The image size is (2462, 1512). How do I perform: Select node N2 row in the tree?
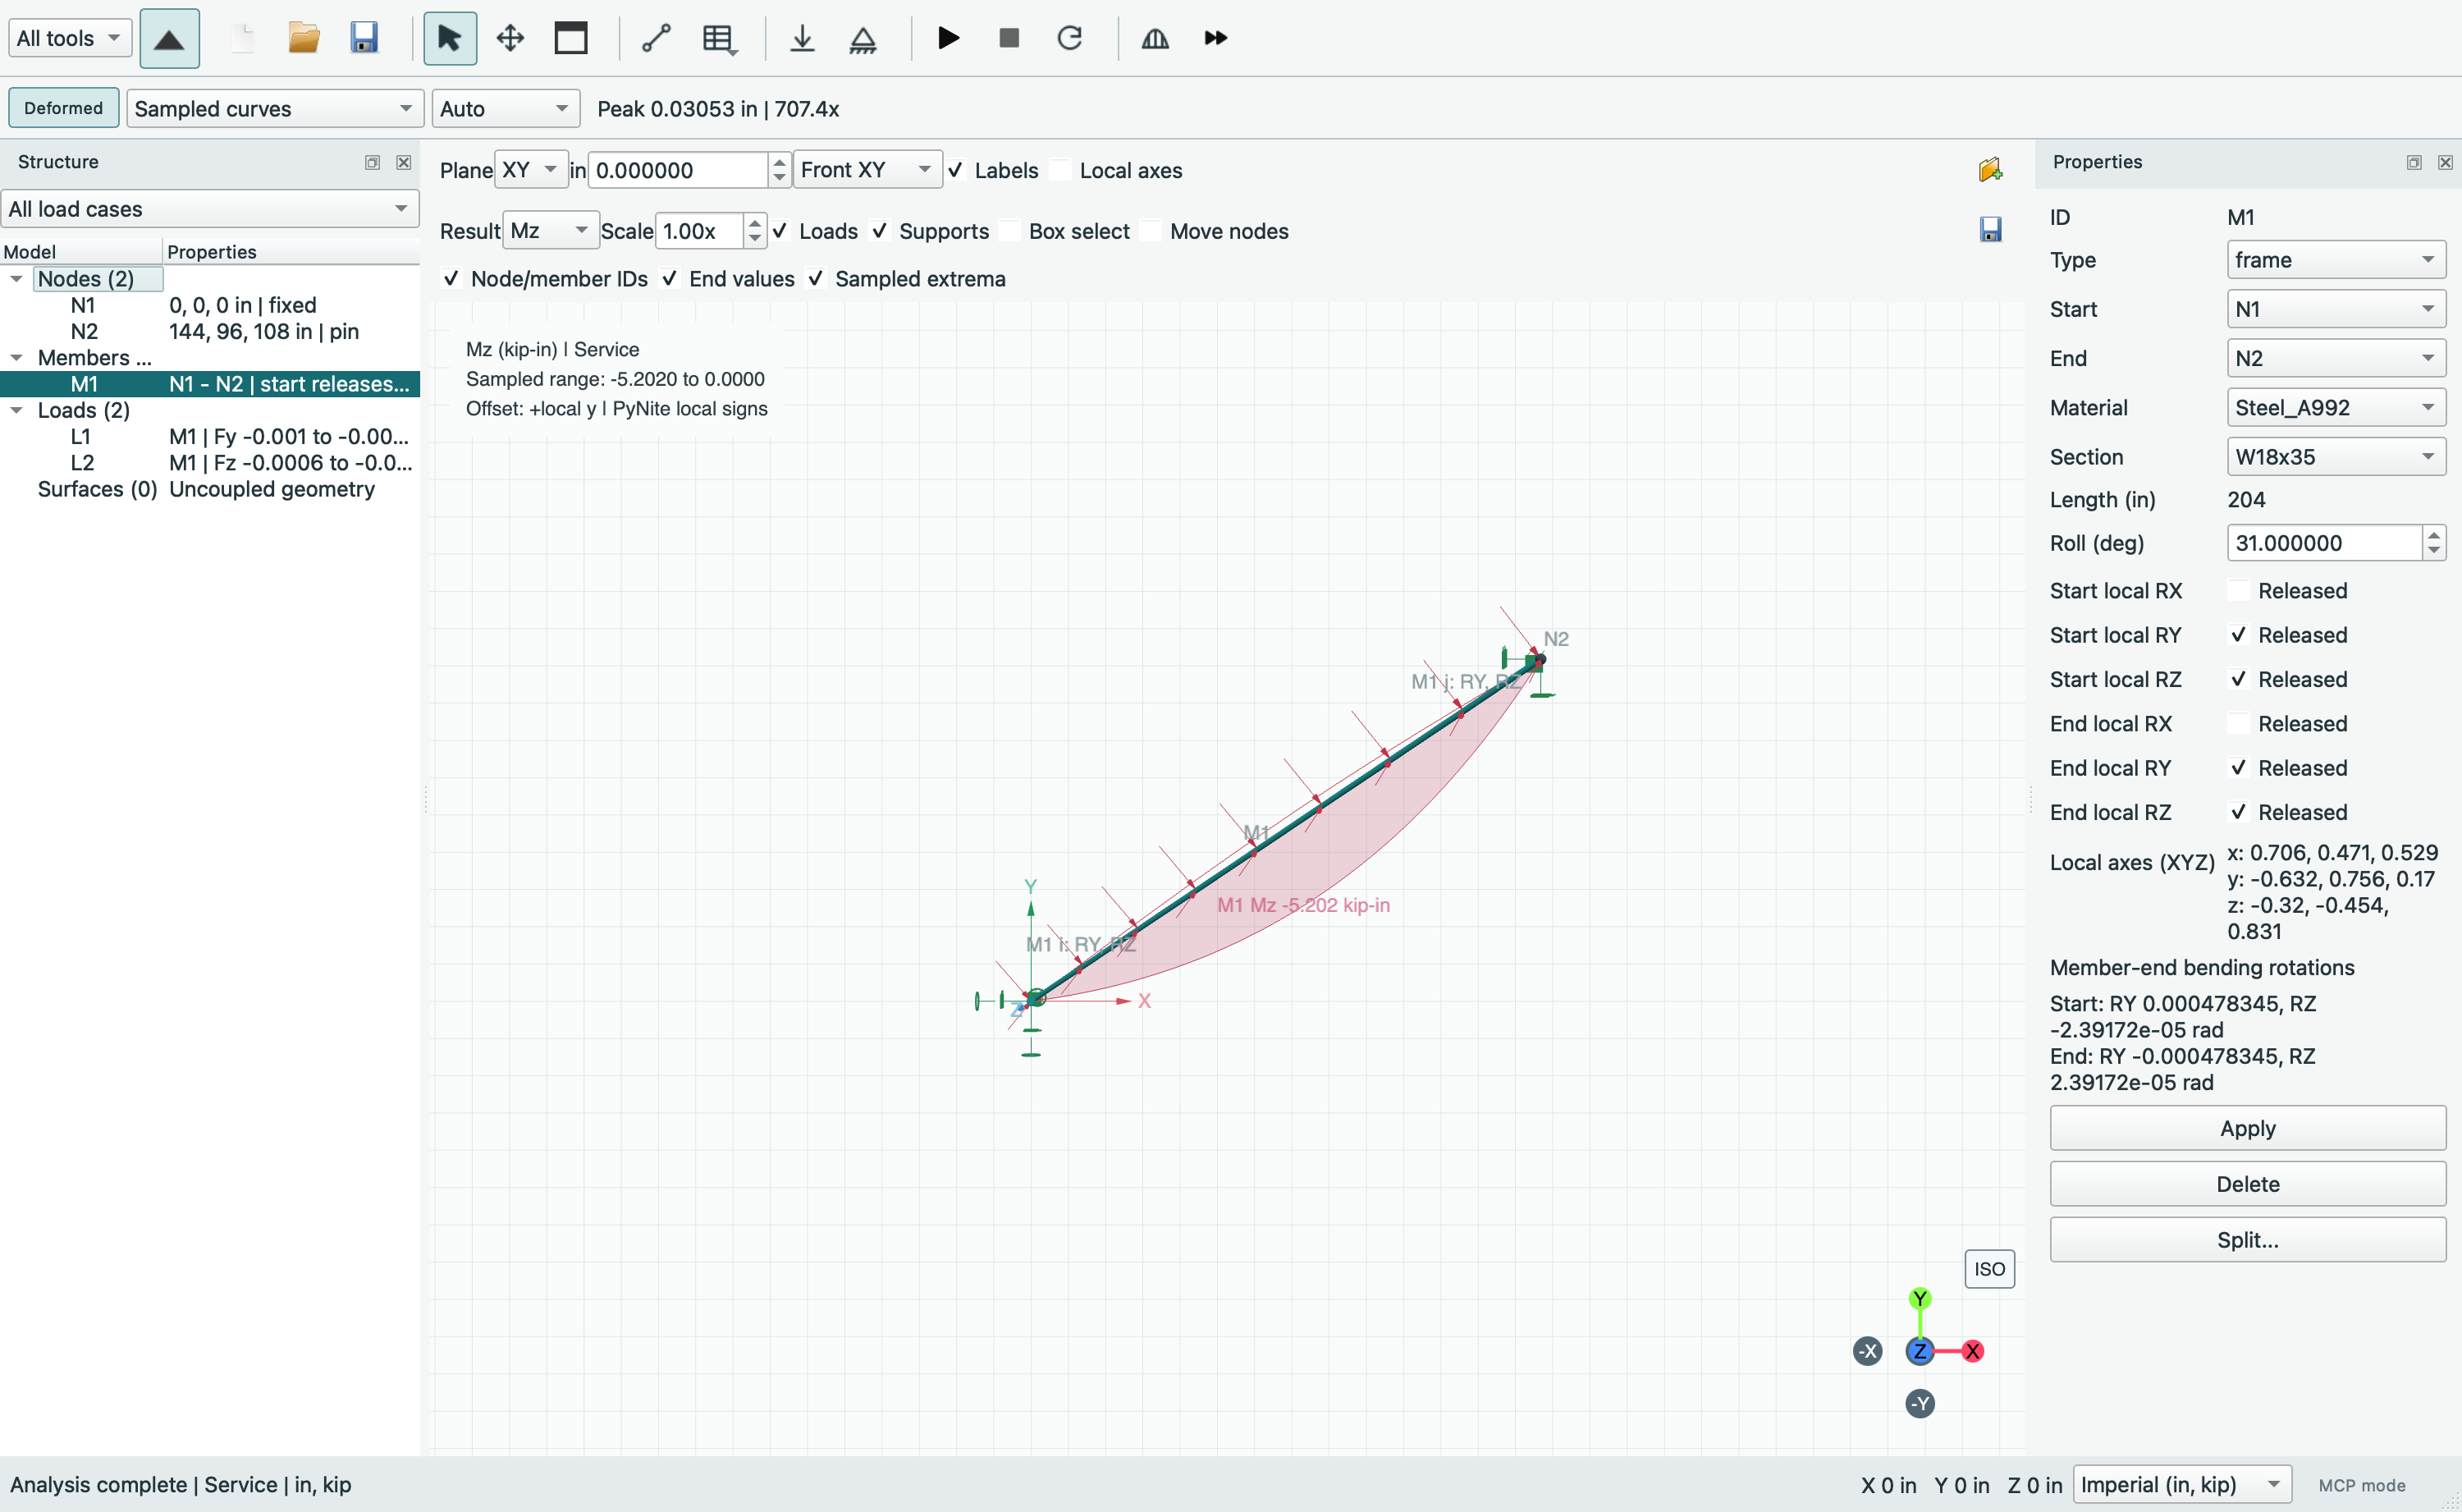(x=210, y=331)
